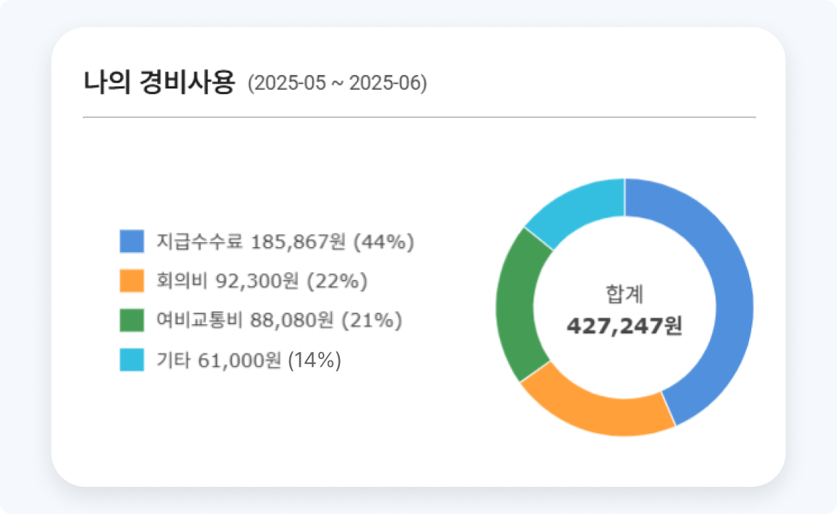The image size is (837, 514).
Task: Select the 427,247원 total amount
Action: tap(624, 326)
